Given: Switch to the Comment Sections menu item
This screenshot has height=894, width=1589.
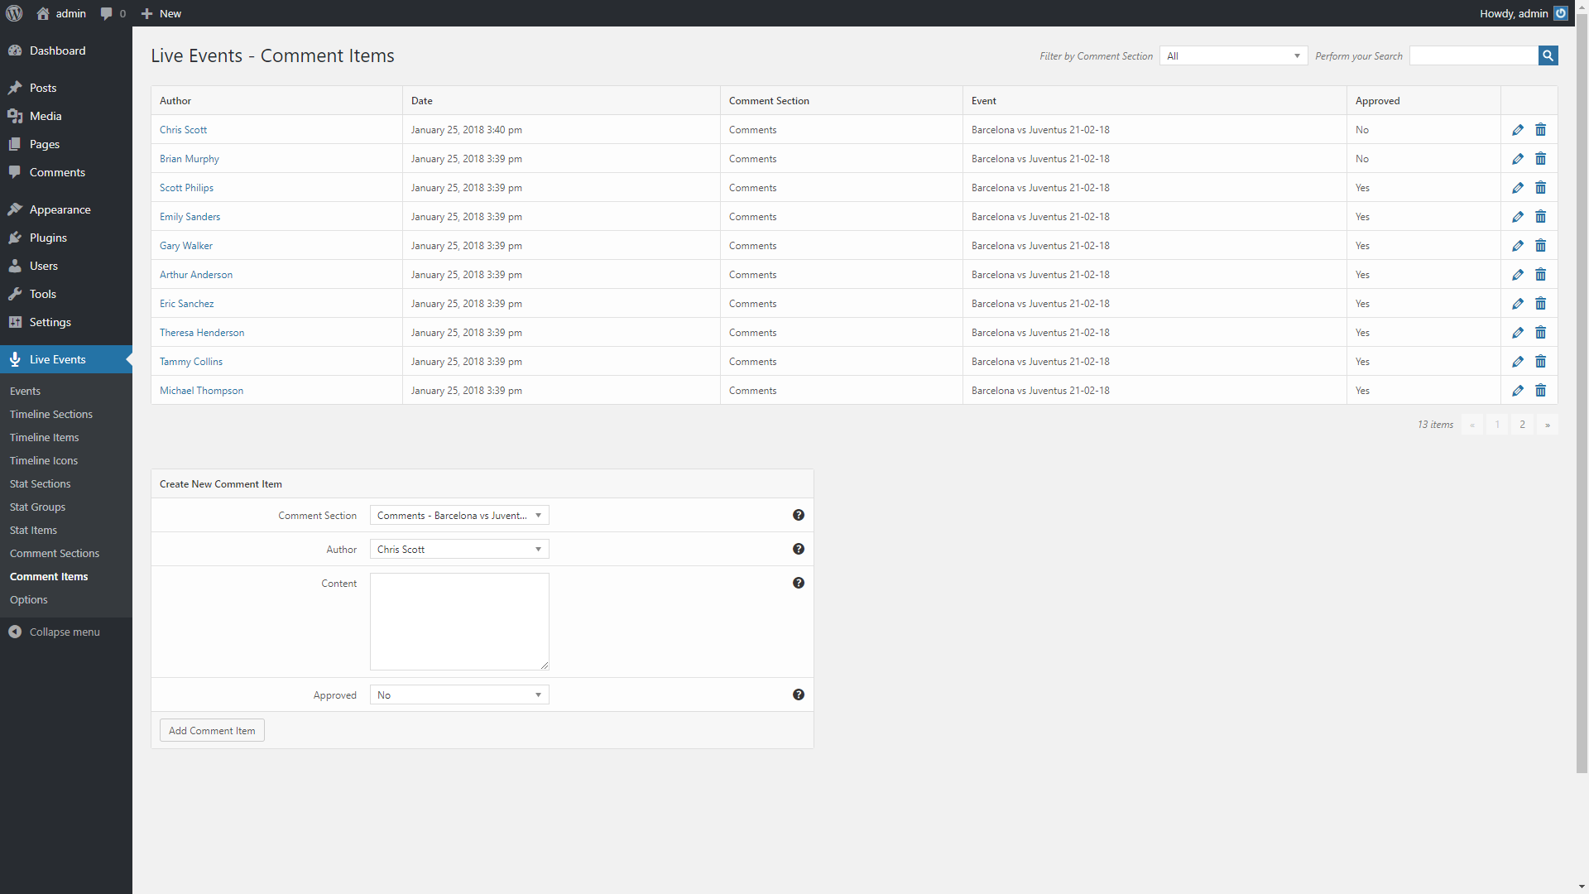Looking at the screenshot, I should [x=55, y=553].
